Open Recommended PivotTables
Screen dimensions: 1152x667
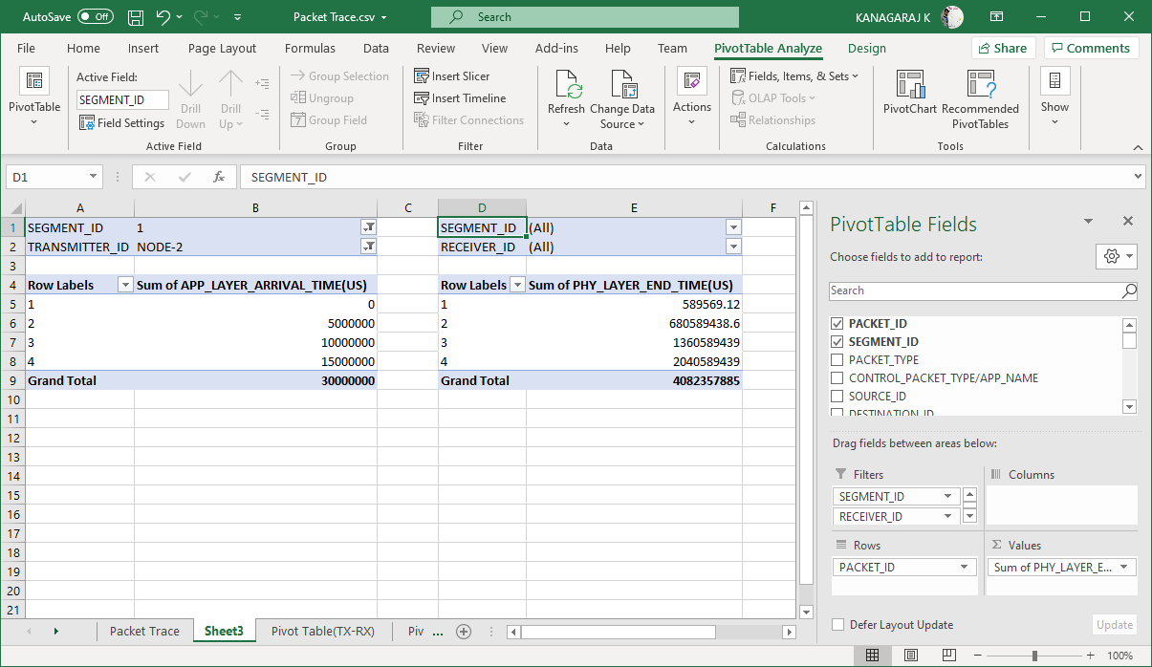(980, 98)
